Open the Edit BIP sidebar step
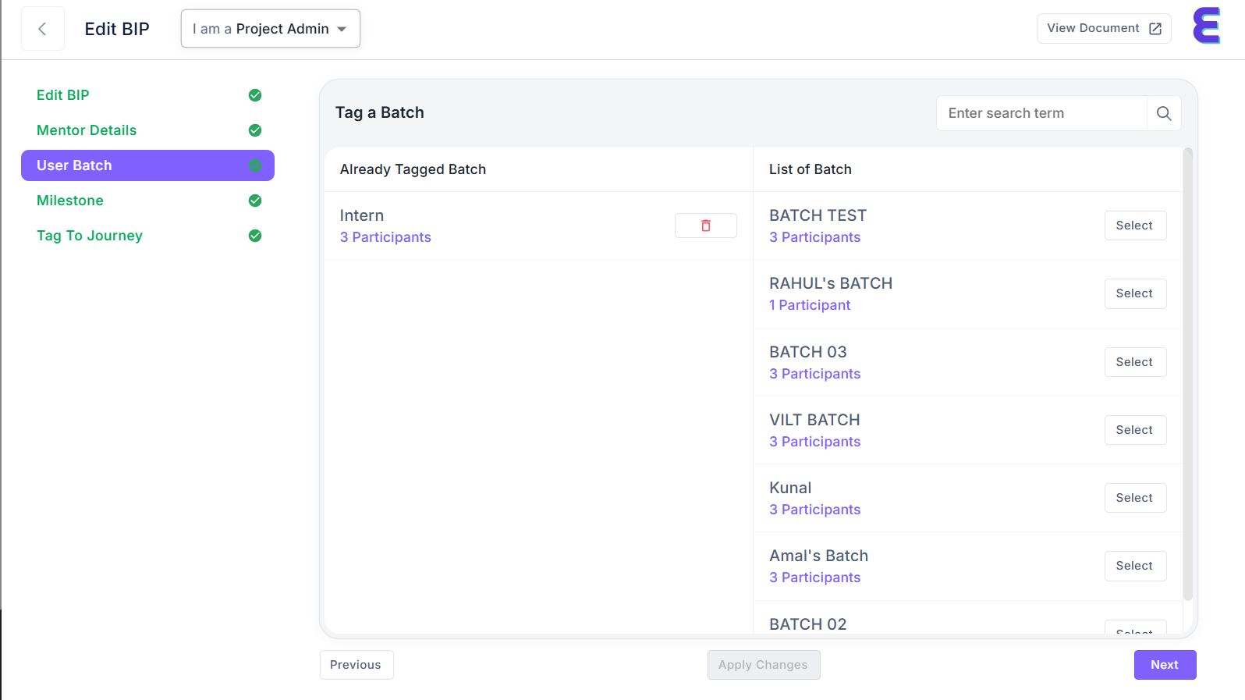 coord(63,95)
